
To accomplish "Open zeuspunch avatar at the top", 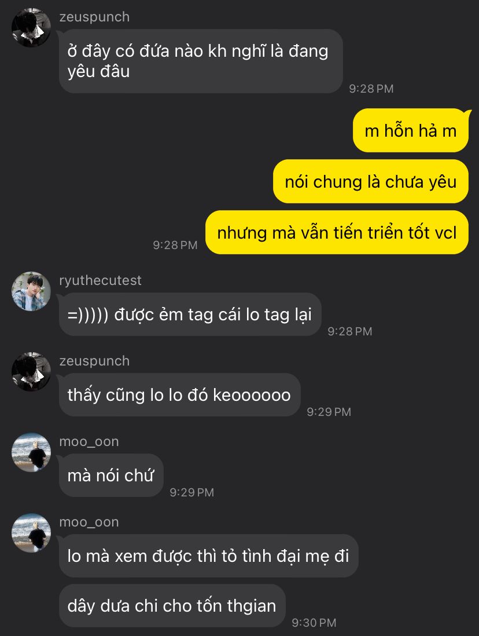I will [x=31, y=28].
